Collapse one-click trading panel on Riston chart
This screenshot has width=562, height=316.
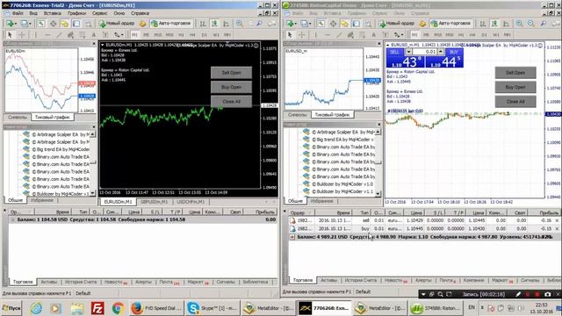pyautogui.click(x=388, y=45)
